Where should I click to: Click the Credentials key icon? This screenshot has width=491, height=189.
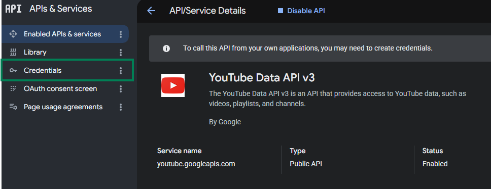point(13,70)
